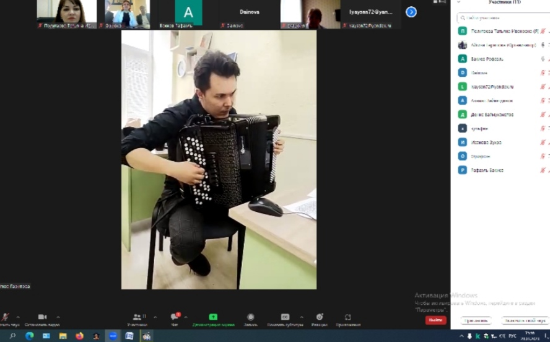Click the green Share Screen icon
This screenshot has height=342, width=550.
point(213,317)
